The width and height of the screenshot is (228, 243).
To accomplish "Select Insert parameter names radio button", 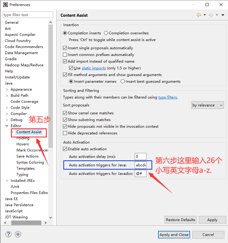I will pos(71,82).
